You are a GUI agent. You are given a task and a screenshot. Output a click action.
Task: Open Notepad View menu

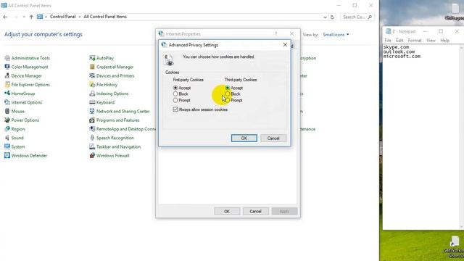point(431,41)
